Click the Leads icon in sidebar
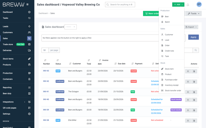This screenshot has height=128, width=206. pos(29,26)
